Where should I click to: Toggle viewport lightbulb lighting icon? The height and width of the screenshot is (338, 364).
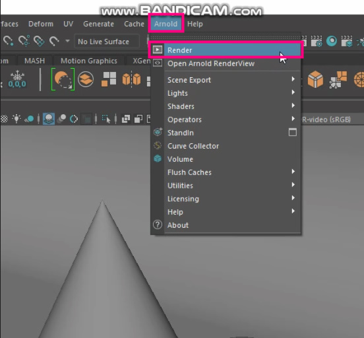(x=16, y=119)
